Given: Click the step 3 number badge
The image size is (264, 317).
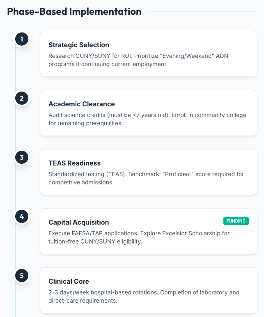Looking at the screenshot, I should [22, 157].
